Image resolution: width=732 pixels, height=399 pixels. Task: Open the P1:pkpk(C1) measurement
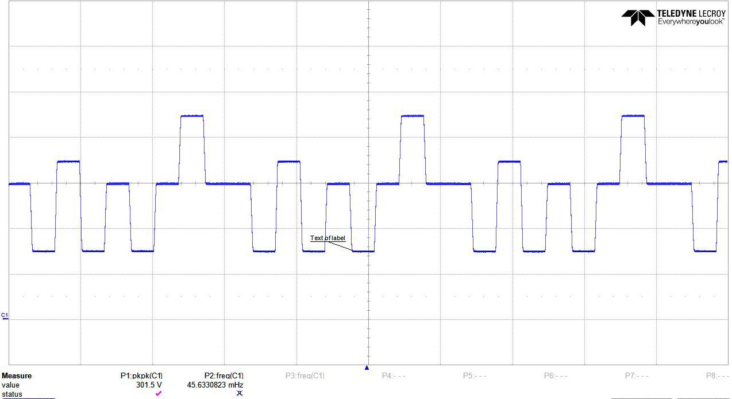click(141, 375)
